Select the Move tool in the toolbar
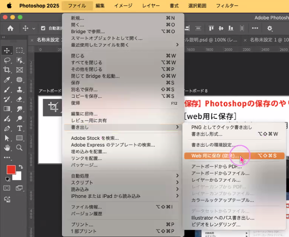The height and width of the screenshot is (237, 289). [7, 50]
